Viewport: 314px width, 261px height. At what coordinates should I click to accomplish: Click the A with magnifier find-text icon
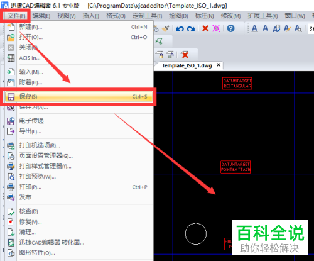[298, 28]
